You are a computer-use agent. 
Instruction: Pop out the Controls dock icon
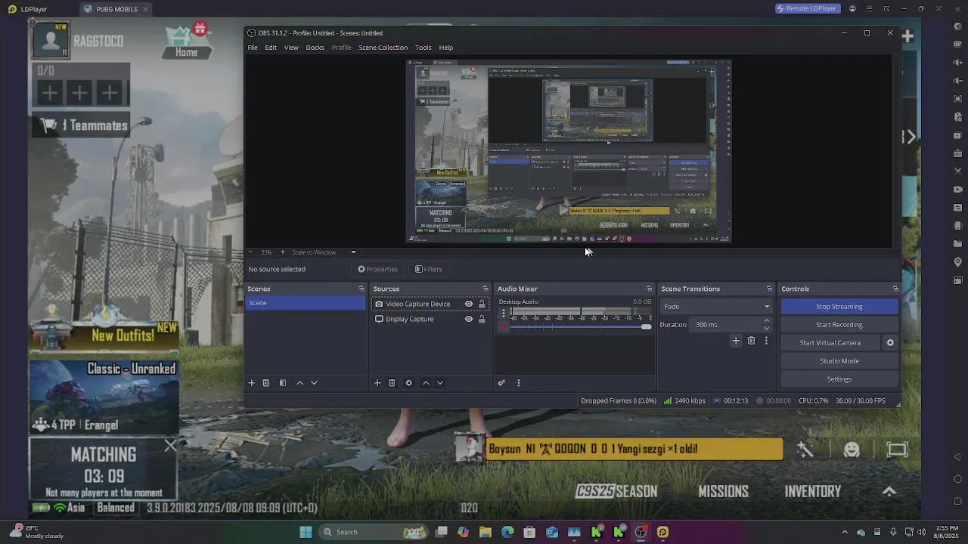895,289
